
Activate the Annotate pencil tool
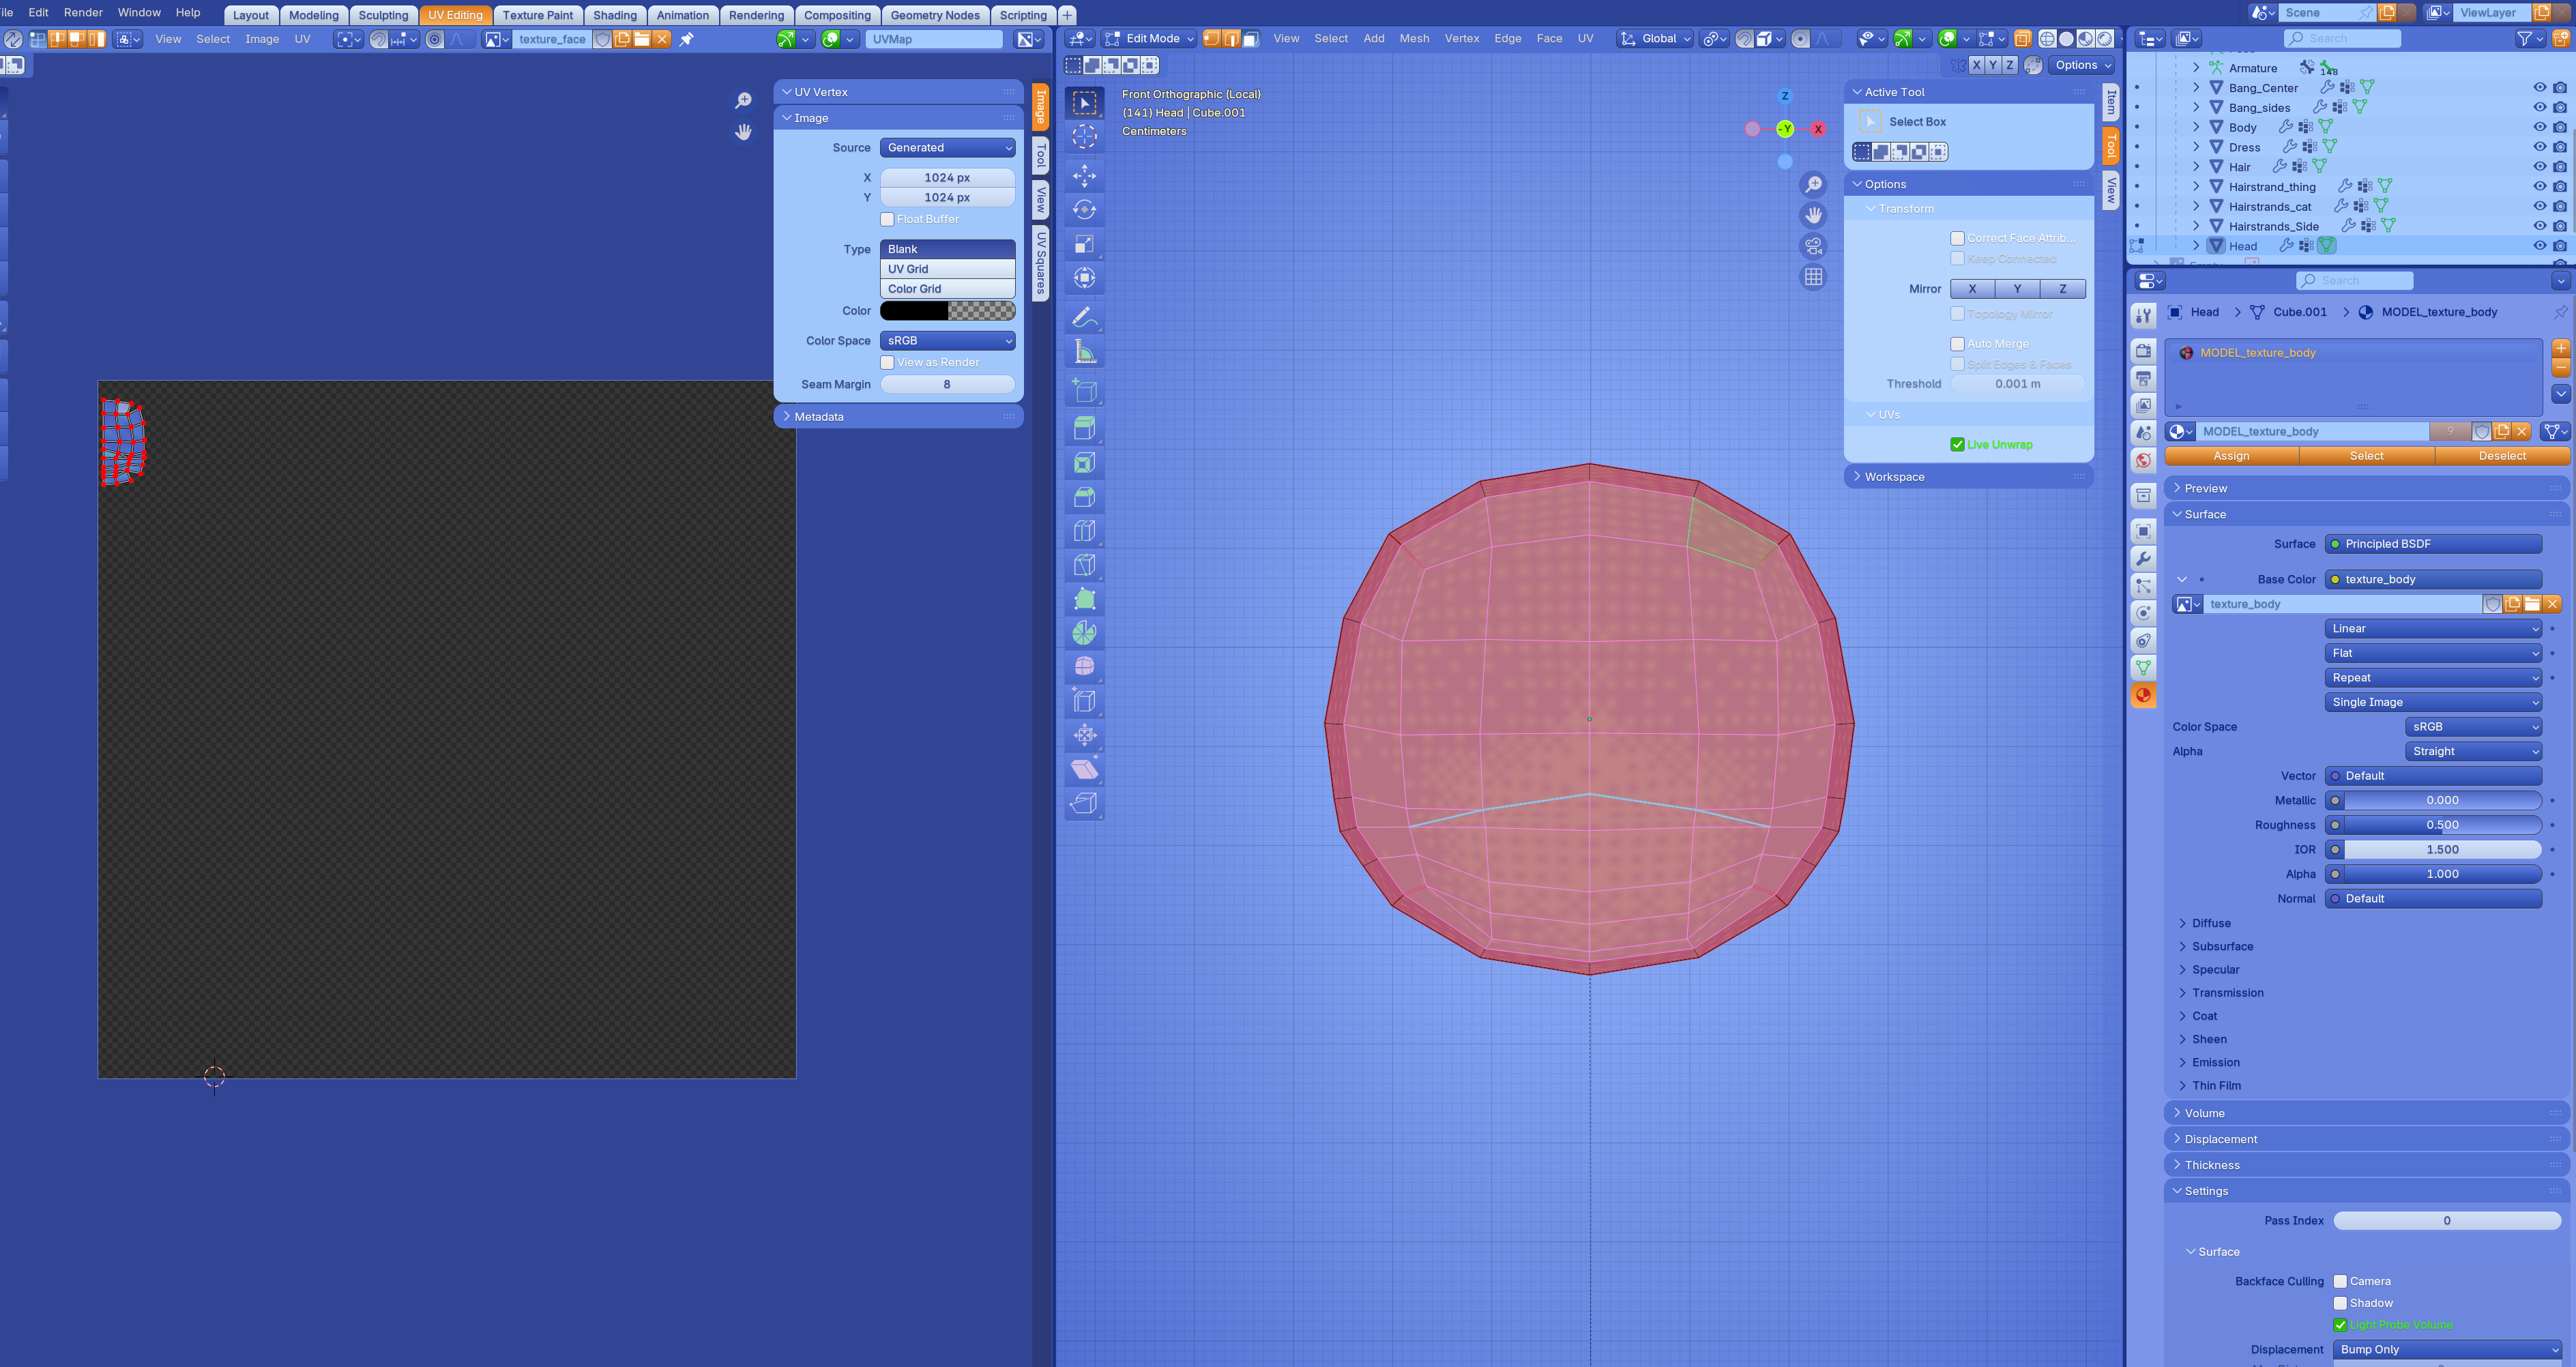pyautogui.click(x=1084, y=318)
